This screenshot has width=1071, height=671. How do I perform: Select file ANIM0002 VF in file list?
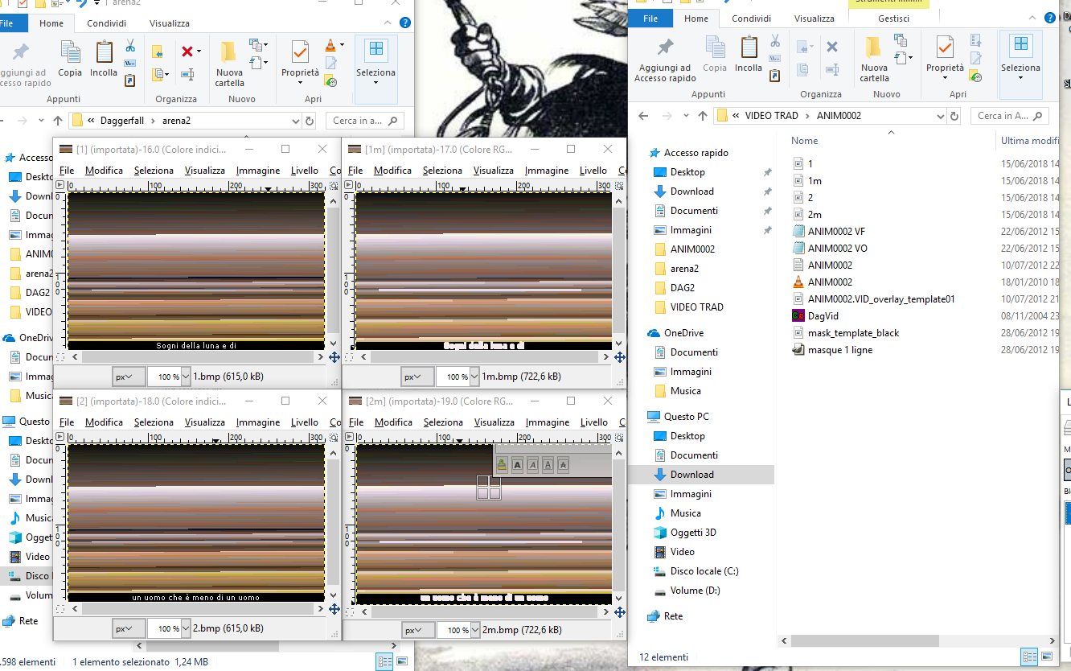point(836,231)
